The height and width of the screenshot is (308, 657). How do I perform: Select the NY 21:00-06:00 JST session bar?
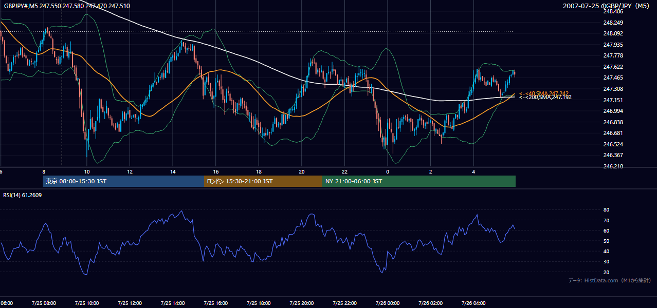point(419,181)
